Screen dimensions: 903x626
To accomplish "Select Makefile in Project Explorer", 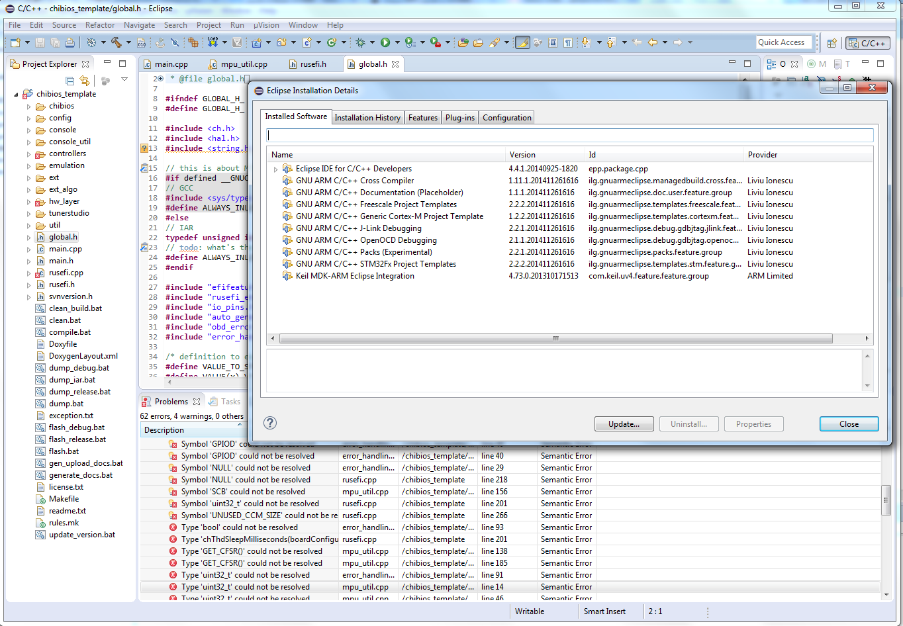I will point(64,499).
